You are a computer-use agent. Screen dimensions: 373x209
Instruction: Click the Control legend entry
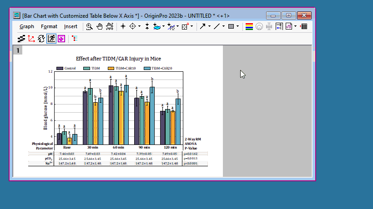[x=70, y=68]
